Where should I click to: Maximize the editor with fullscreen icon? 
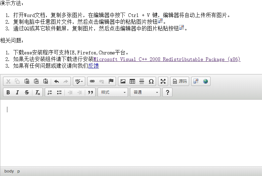pyautogui.click(x=163, y=81)
